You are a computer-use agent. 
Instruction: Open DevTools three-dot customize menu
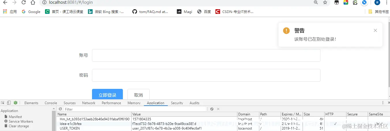(x=383, y=103)
